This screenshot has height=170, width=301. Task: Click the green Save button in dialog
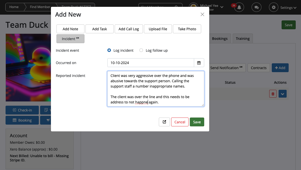tap(197, 122)
